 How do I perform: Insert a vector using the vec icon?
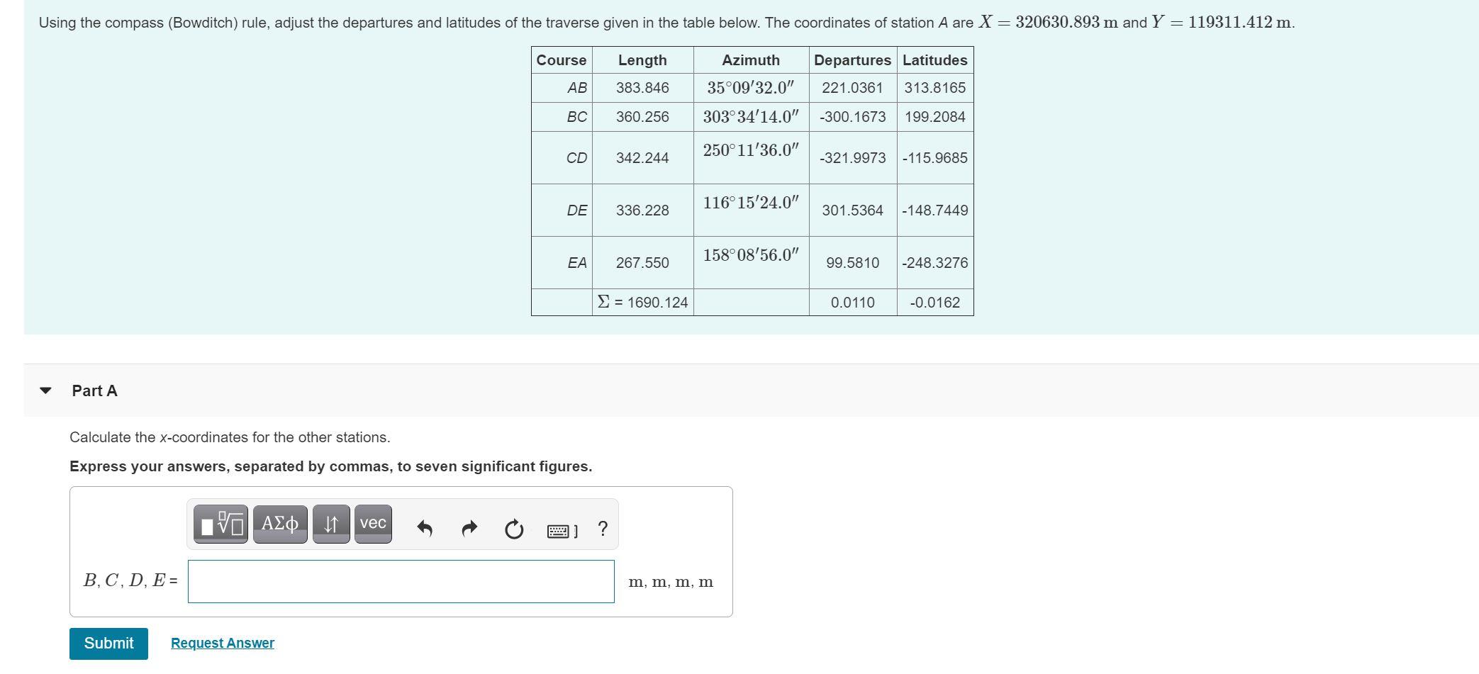coord(373,524)
